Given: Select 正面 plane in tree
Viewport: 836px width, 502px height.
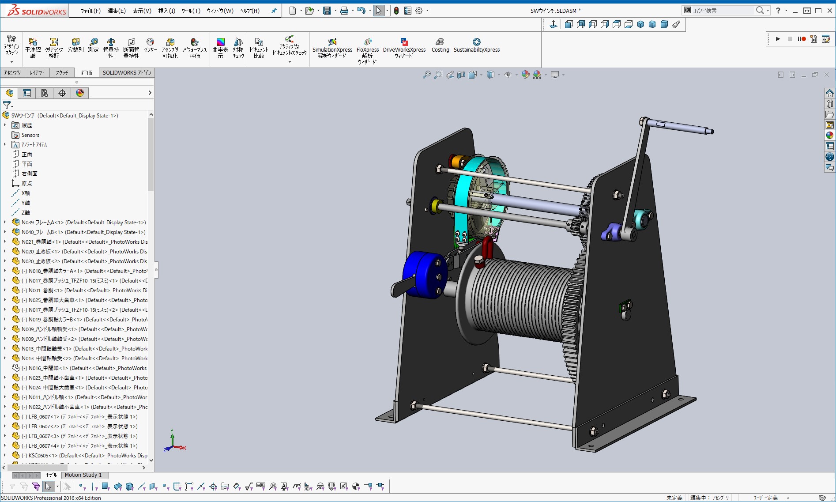Looking at the screenshot, I should pyautogui.click(x=27, y=154).
